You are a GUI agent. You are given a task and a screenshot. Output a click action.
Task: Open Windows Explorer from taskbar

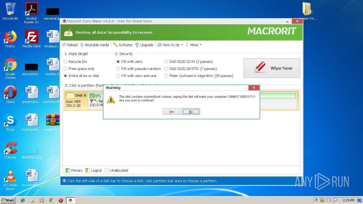(x=32, y=200)
